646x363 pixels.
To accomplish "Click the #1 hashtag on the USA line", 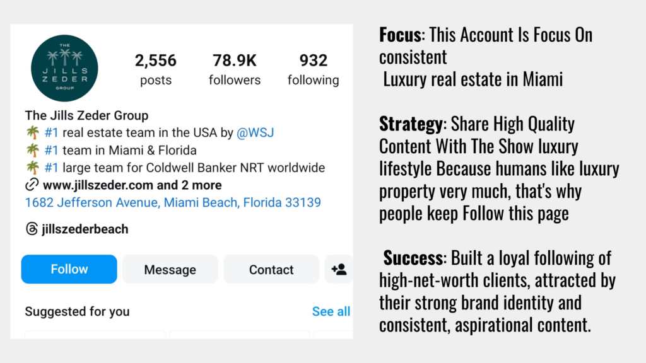I will tap(51, 133).
